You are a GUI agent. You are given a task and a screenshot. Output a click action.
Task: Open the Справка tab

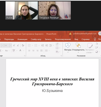[86, 39]
